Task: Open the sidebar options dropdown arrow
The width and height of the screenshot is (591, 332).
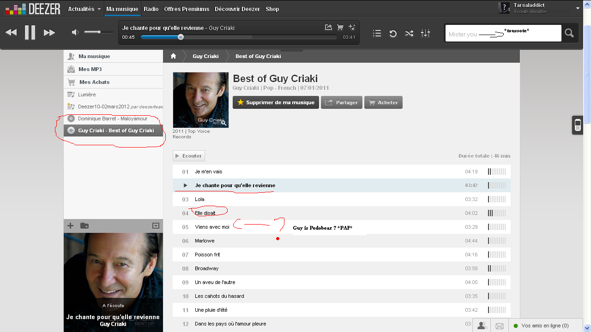Action: click(x=156, y=226)
